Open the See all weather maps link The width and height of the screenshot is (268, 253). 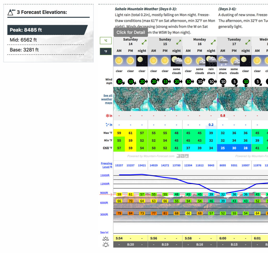[107, 99]
